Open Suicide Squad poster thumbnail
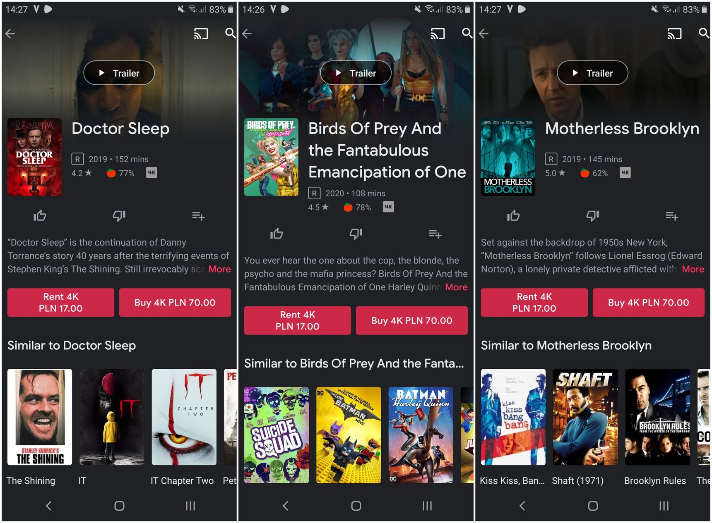 coord(277,435)
